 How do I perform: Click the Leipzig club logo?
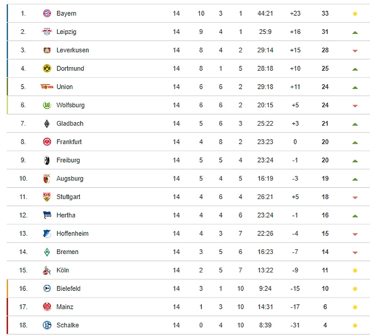tap(47, 32)
